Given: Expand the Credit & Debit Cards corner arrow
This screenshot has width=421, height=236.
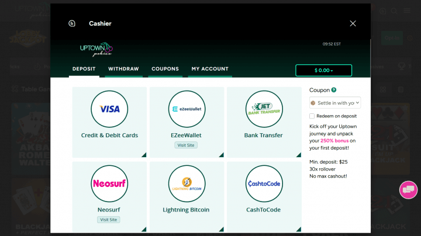Looking at the screenshot, I should [x=144, y=155].
